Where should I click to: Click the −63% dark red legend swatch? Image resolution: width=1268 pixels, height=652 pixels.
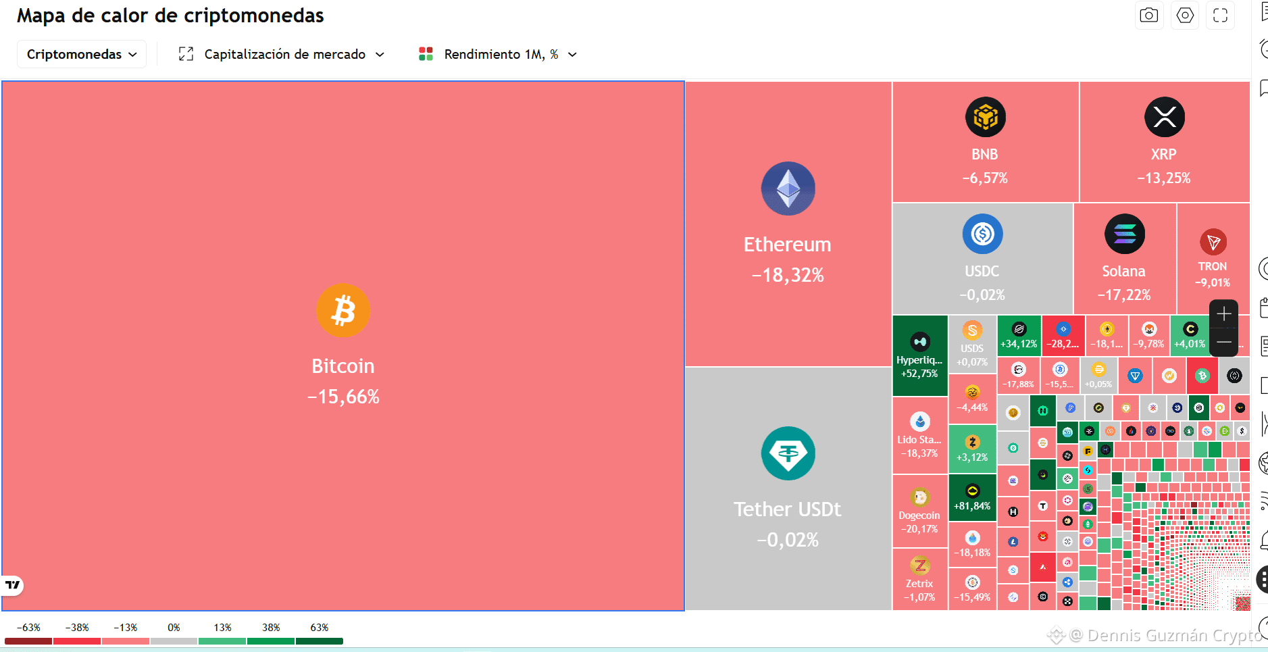(28, 641)
